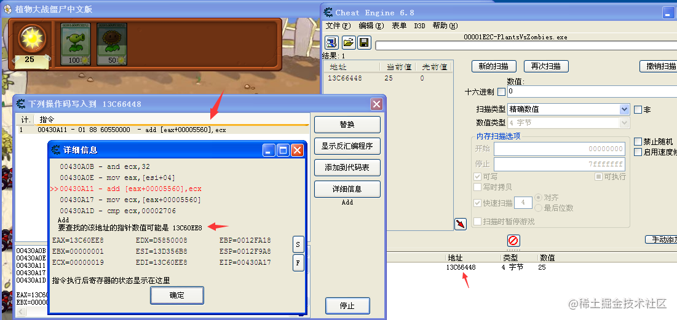677x320 pixels.
Task: Click the 详细信息 button in opcode window
Action: click(347, 189)
